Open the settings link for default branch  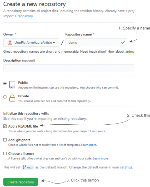click(x=126, y=167)
